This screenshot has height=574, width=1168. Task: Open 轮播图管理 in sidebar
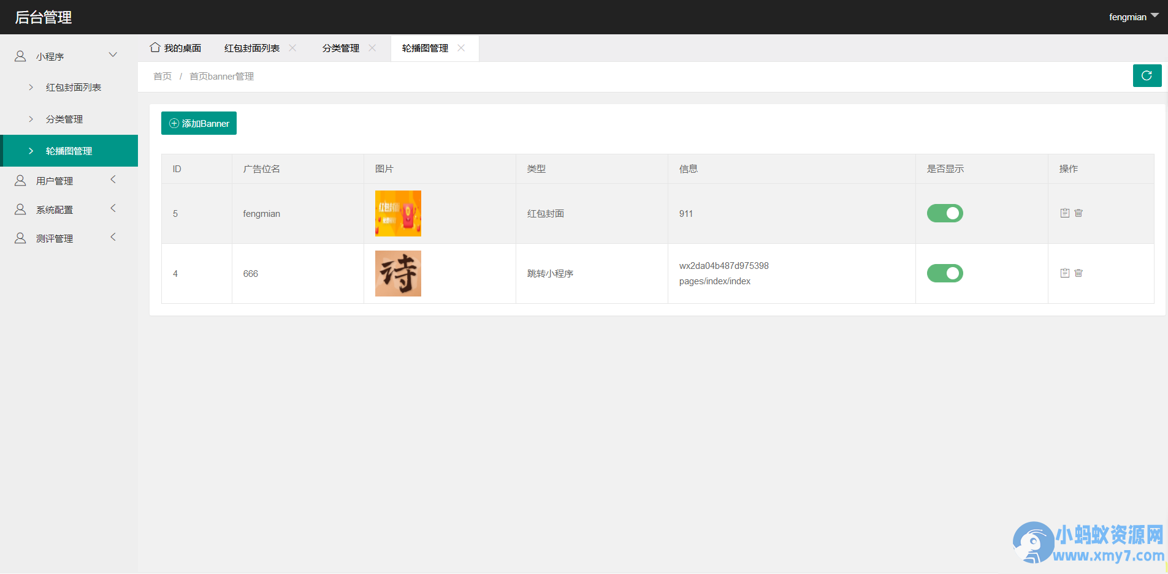(69, 151)
